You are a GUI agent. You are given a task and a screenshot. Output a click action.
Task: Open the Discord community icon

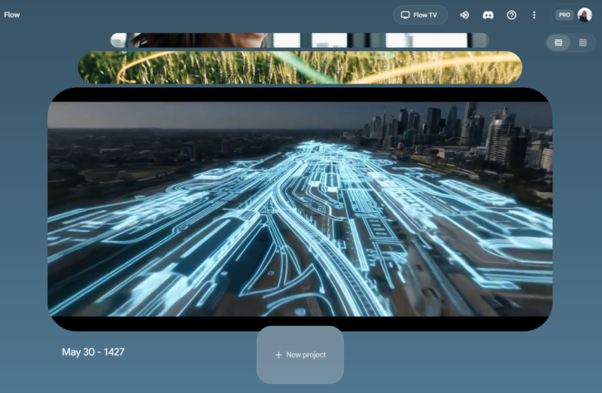(x=488, y=15)
